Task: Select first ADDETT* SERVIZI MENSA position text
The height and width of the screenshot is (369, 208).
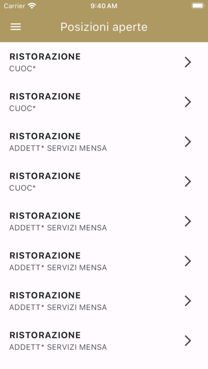Action: (x=58, y=148)
